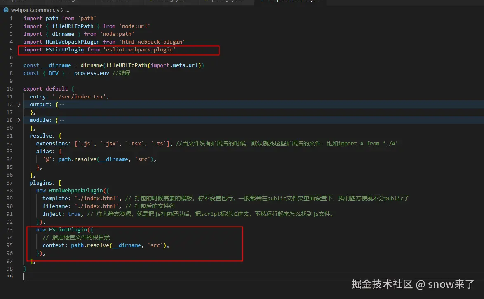The height and width of the screenshot is (299, 484).
Task: Click line number 5 in the gutter
Action: click(x=11, y=50)
